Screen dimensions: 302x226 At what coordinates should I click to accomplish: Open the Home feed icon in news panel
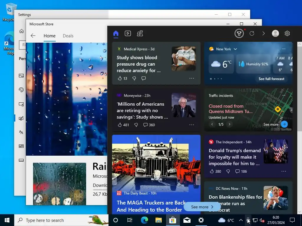tap(116, 34)
